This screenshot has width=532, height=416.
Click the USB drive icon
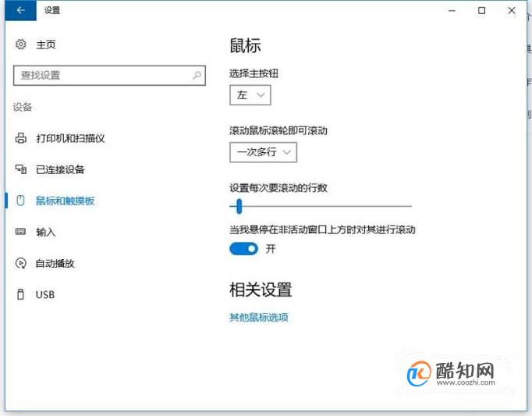[x=21, y=294]
